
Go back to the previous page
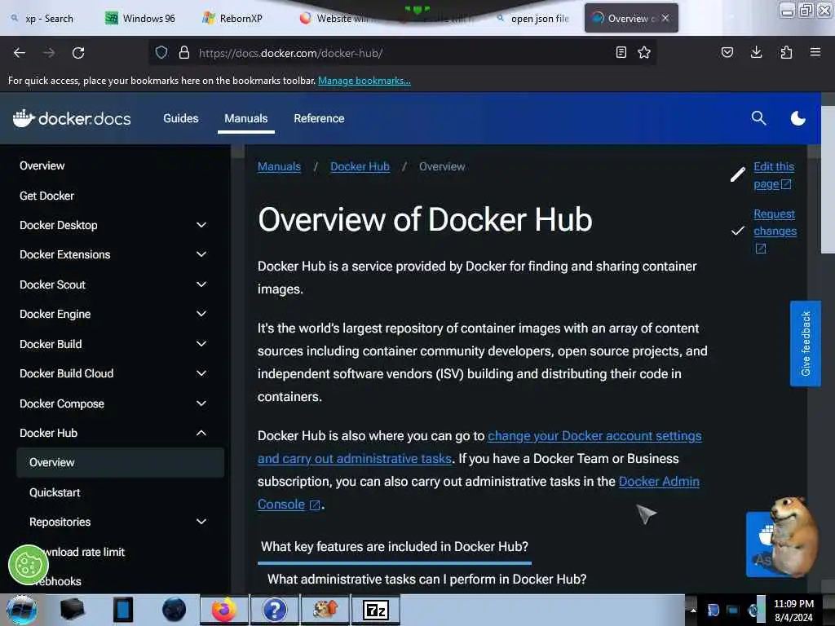(20, 53)
